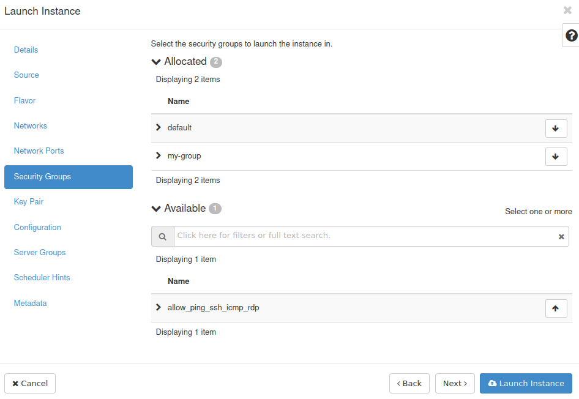Expand my-group security group details

point(159,156)
